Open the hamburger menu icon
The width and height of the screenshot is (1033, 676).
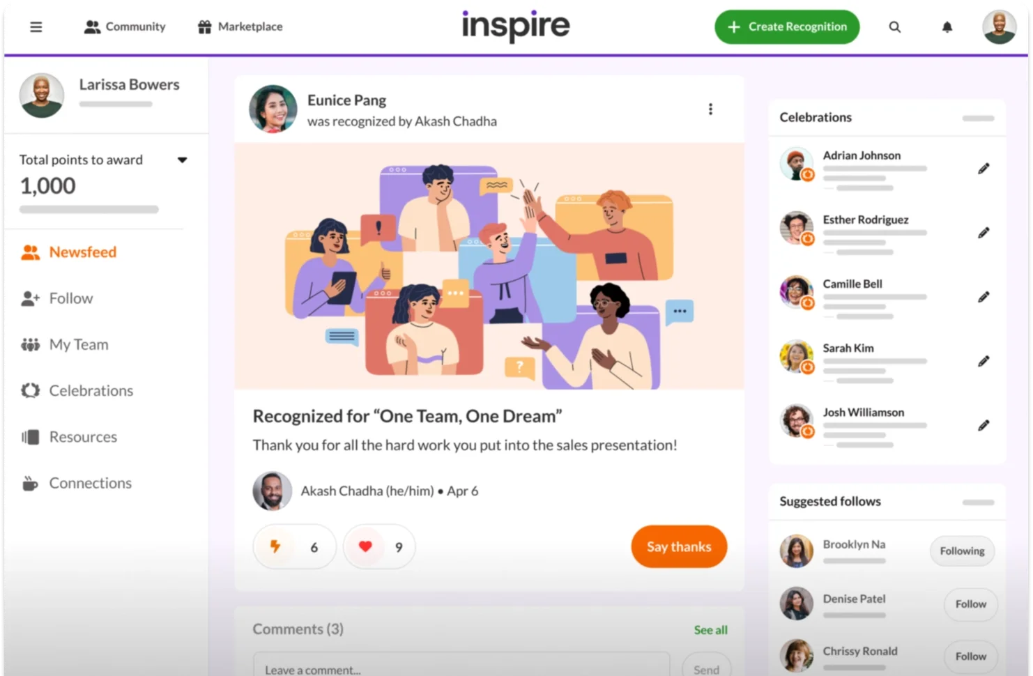coord(36,27)
